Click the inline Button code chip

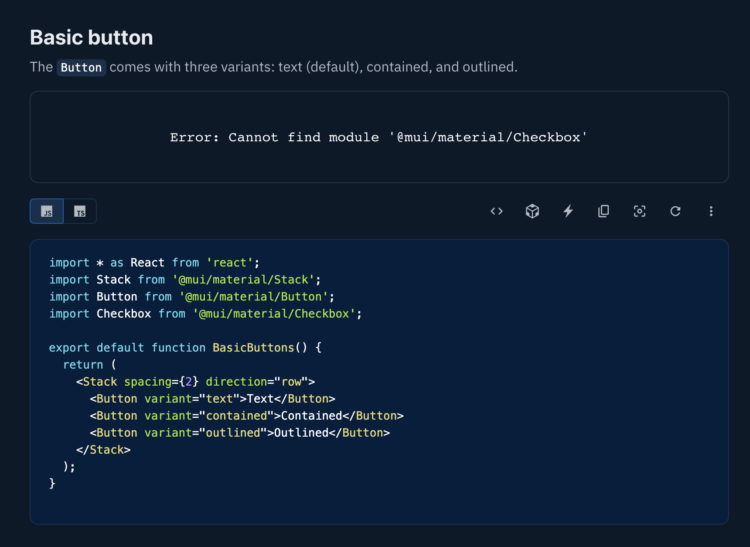(x=81, y=68)
